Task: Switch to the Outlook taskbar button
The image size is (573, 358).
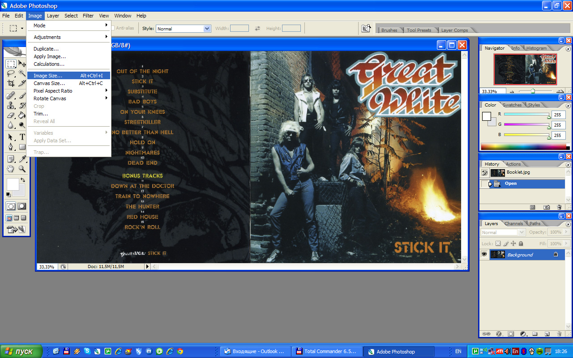Action: pos(256,351)
